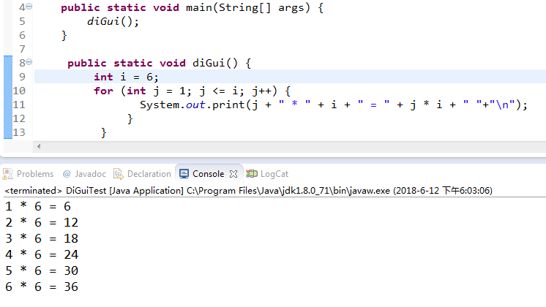Select the Declaration tab
Viewport: 546px width, 307px height.
click(149, 174)
